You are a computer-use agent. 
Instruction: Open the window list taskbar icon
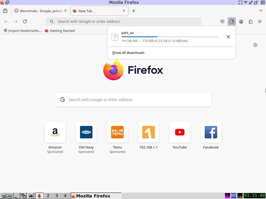coord(23,196)
